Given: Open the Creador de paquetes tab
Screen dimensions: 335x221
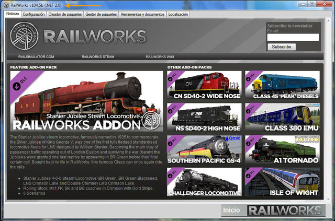Looking at the screenshot, I should pyautogui.click(x=65, y=14).
